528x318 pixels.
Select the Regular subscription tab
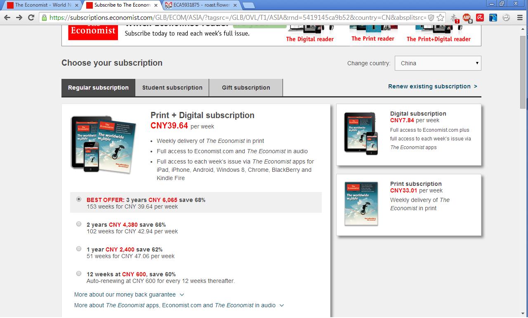[x=98, y=88]
